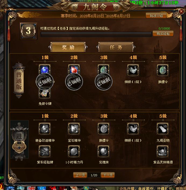Click the 定魂珠 reward icon
Image resolution: width=186 pixels, height=190 pixels.
[x=103, y=151]
